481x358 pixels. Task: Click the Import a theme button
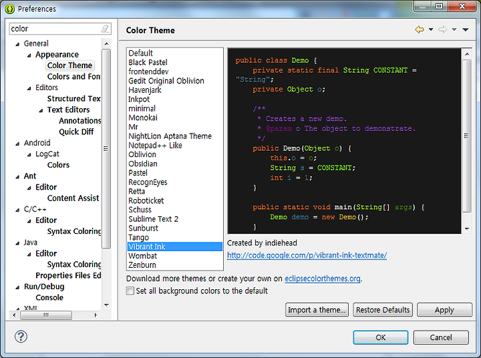pos(317,310)
